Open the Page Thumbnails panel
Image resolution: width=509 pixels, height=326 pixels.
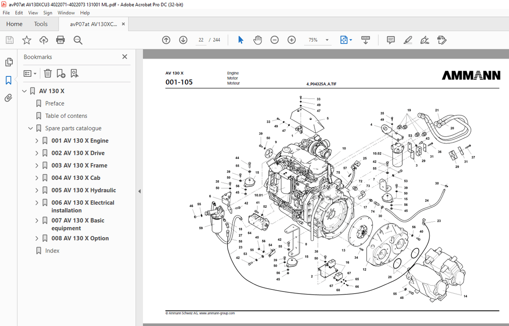pos(9,62)
